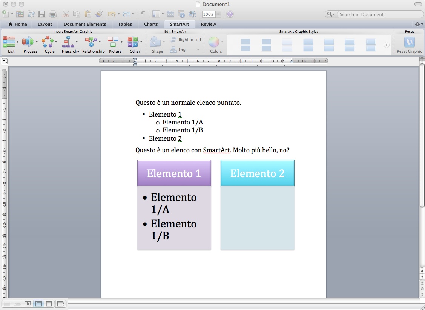Screen dimensions: 425x310
Task: Open the new document dropdown arrow
Action: click(12, 14)
